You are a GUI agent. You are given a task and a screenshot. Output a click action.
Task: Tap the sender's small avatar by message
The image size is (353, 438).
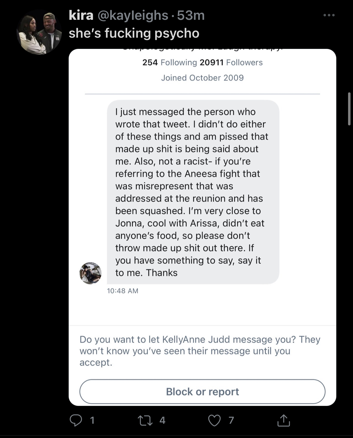tap(90, 273)
